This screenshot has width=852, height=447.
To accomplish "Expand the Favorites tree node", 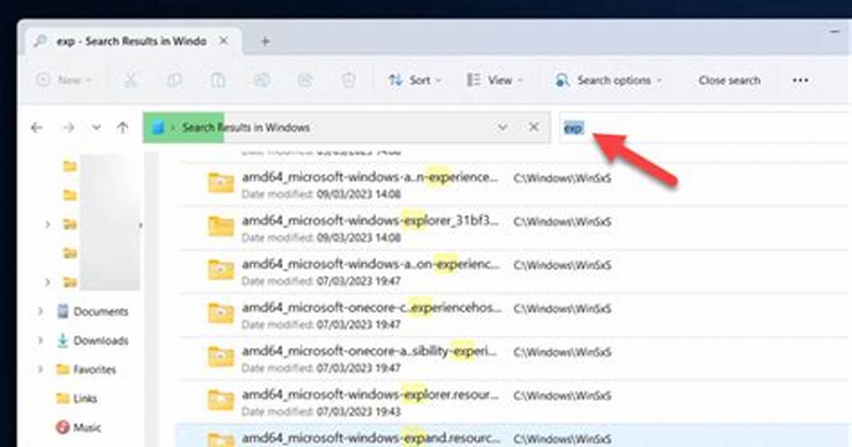I will tap(40, 369).
